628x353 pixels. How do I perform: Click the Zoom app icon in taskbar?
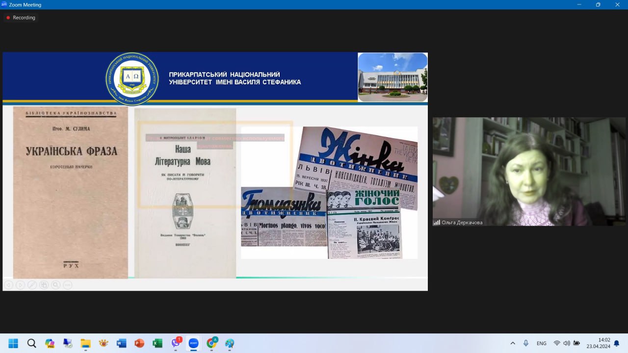[193, 343]
